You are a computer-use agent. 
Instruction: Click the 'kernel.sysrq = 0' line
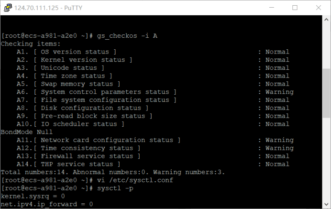[33, 196]
